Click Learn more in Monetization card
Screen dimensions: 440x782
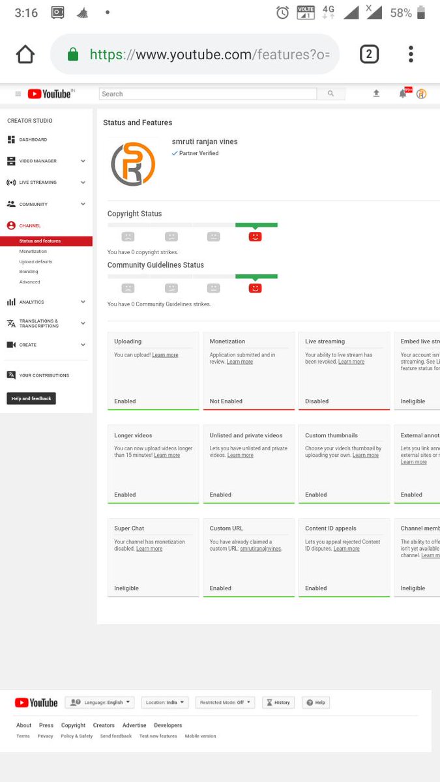click(x=240, y=362)
